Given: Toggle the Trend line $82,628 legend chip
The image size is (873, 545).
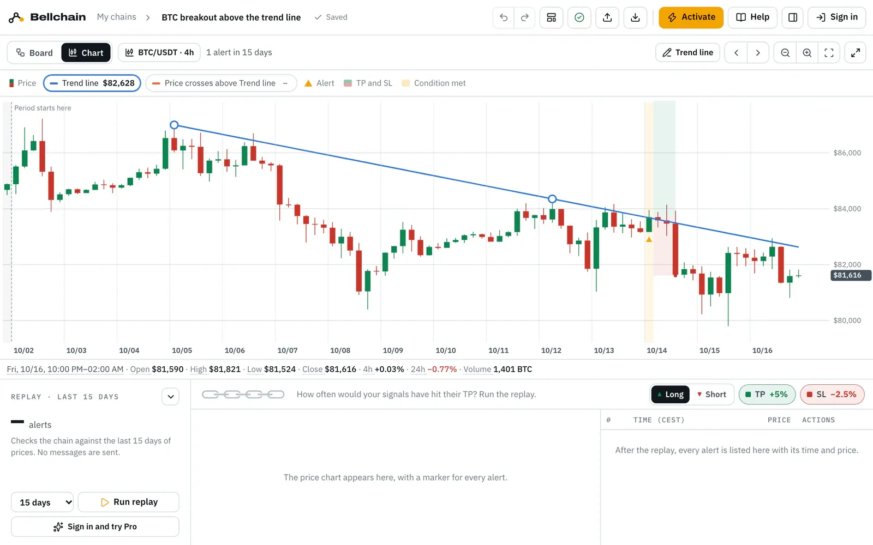Looking at the screenshot, I should [x=92, y=83].
